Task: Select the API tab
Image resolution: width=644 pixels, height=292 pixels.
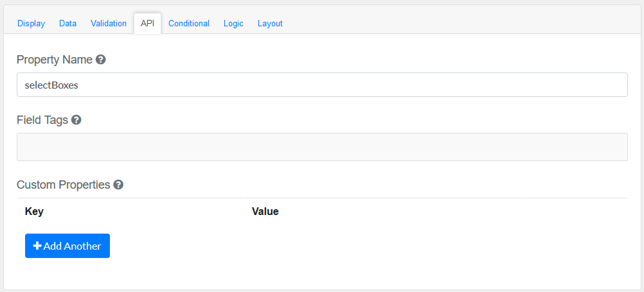Action: coord(147,23)
